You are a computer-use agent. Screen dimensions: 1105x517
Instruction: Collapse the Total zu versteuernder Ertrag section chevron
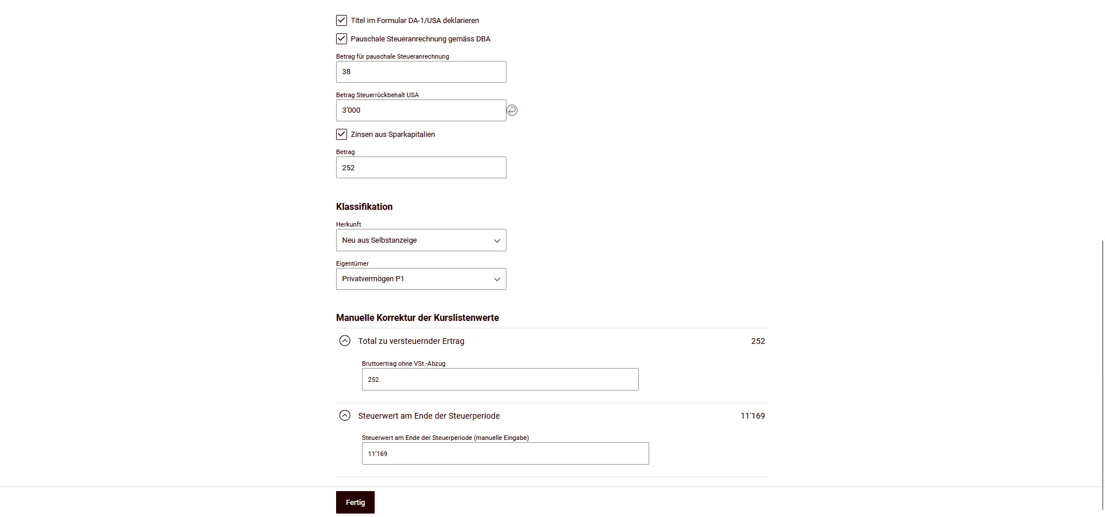[345, 340]
